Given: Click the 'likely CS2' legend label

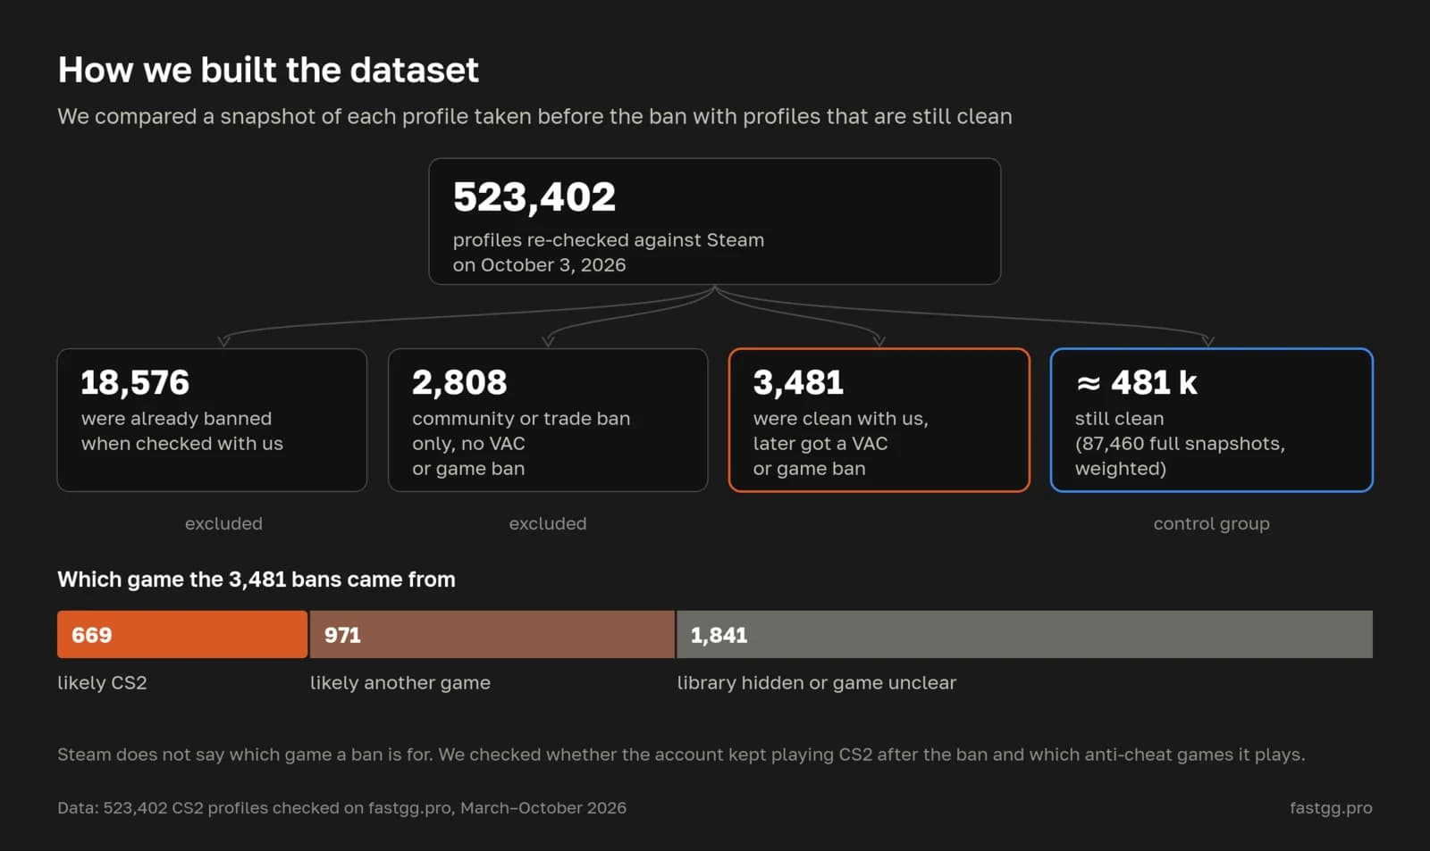Looking at the screenshot, I should click(102, 683).
